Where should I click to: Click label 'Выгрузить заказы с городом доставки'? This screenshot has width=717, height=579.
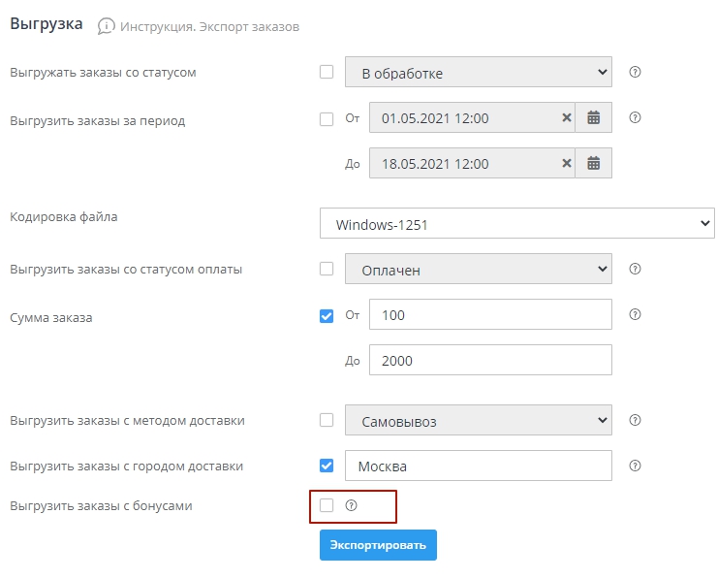(126, 466)
